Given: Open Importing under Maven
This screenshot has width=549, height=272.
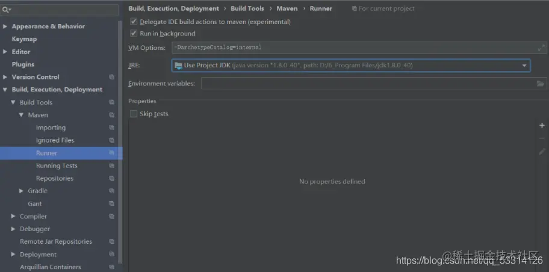Looking at the screenshot, I should tap(51, 128).
